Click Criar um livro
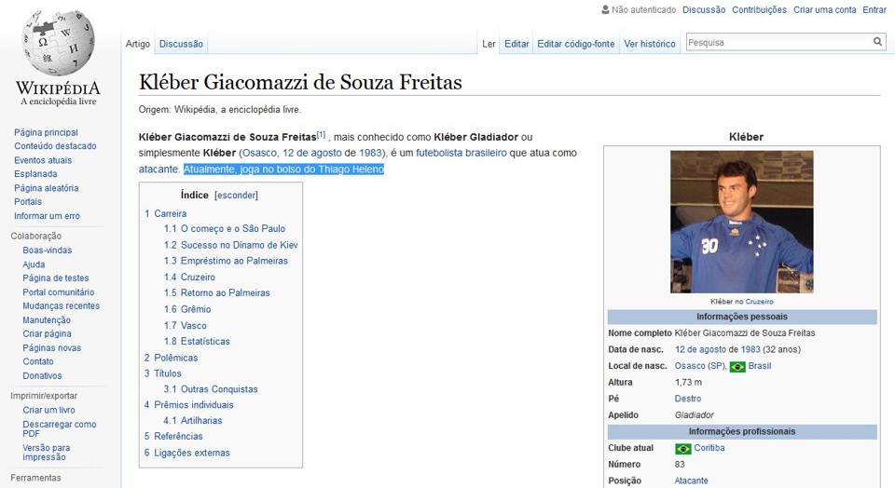 tap(48, 411)
